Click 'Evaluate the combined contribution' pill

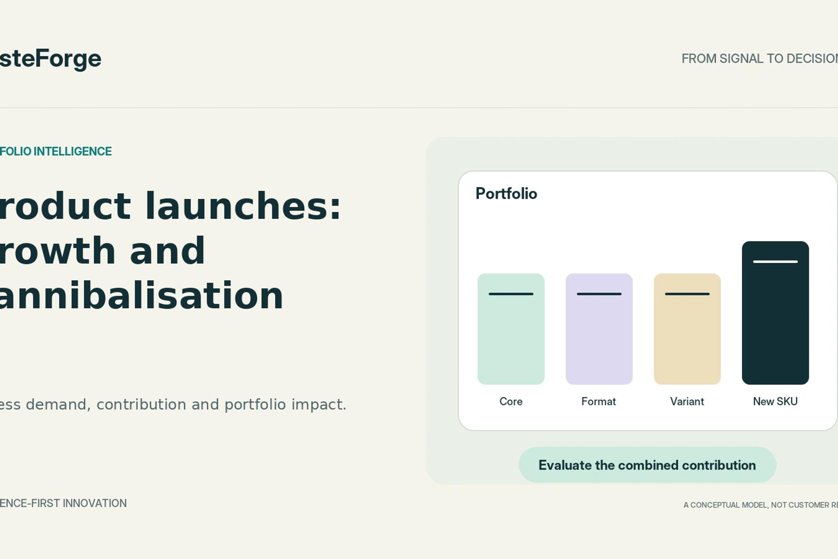point(647,465)
